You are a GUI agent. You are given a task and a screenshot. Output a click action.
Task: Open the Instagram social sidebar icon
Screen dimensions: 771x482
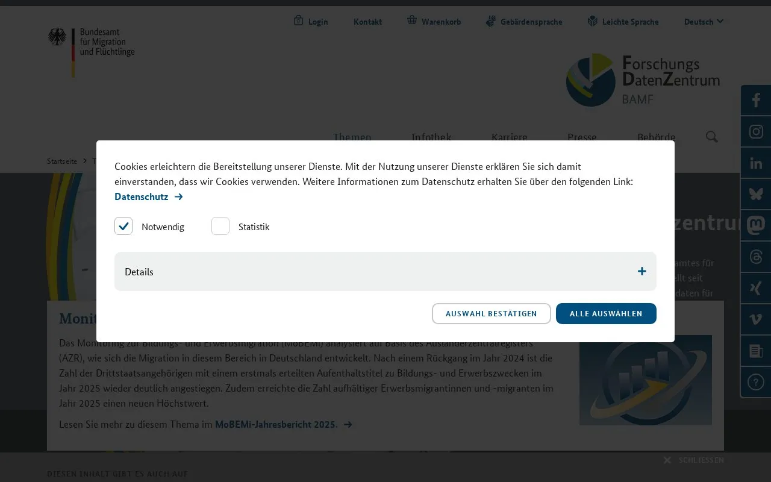[x=756, y=132]
